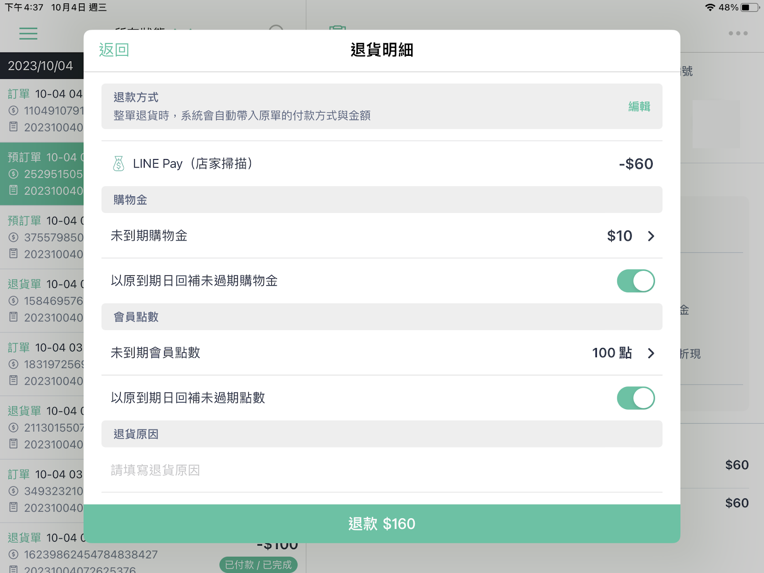The width and height of the screenshot is (764, 573).
Task: Select 預訂單 375579850 in background list
Action: point(42,237)
